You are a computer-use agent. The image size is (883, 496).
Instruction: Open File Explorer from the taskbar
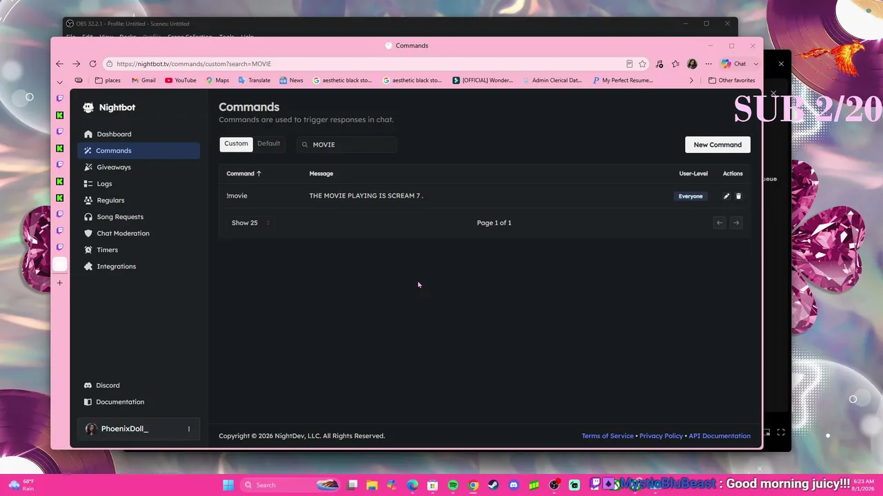(x=372, y=485)
